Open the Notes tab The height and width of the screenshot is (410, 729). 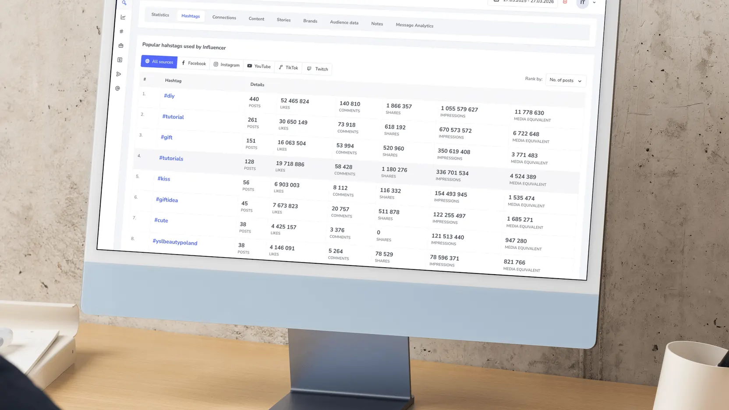(x=377, y=24)
